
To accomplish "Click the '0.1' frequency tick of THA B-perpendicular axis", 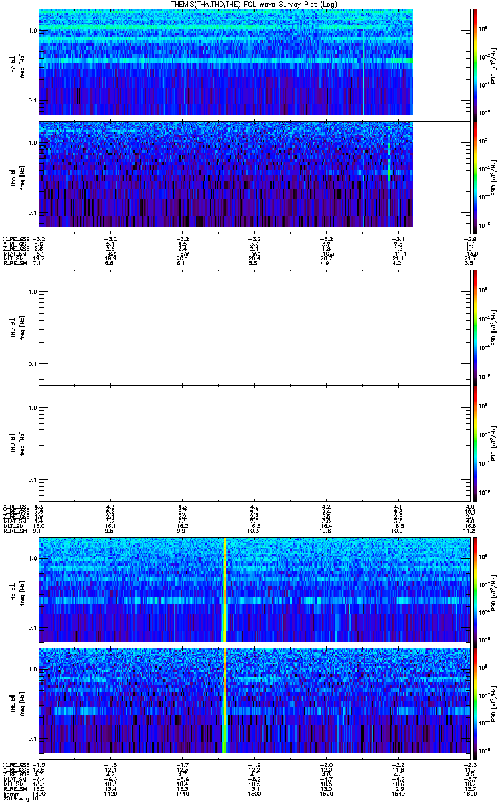I will coord(32,100).
